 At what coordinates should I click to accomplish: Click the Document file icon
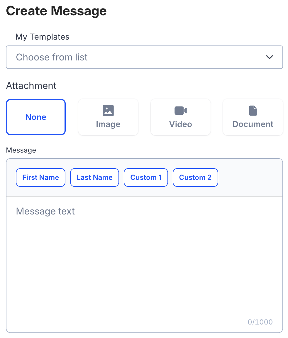point(253,111)
